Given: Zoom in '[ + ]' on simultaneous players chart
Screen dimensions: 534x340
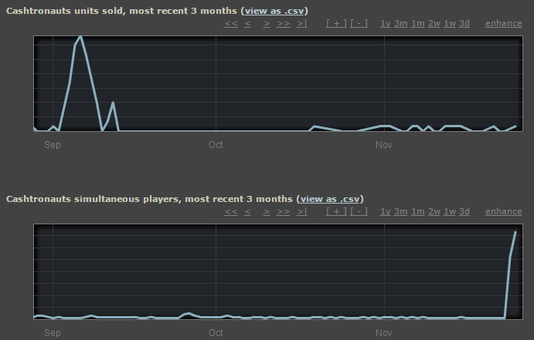Looking at the screenshot, I should pyautogui.click(x=336, y=211).
